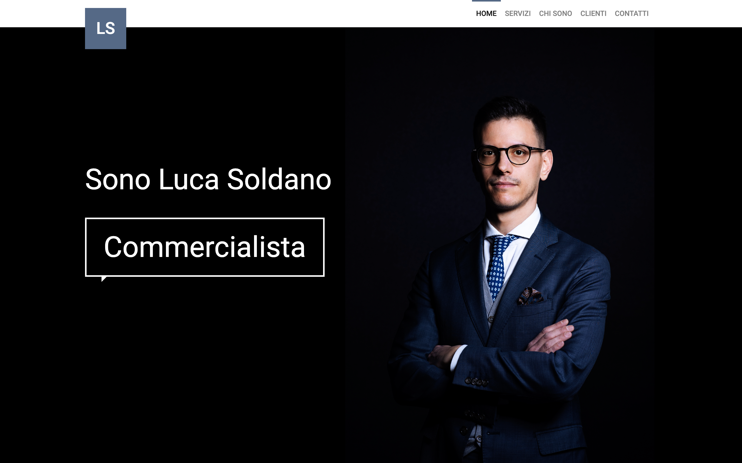Click the blue active bar above HOME

(x=486, y=1)
